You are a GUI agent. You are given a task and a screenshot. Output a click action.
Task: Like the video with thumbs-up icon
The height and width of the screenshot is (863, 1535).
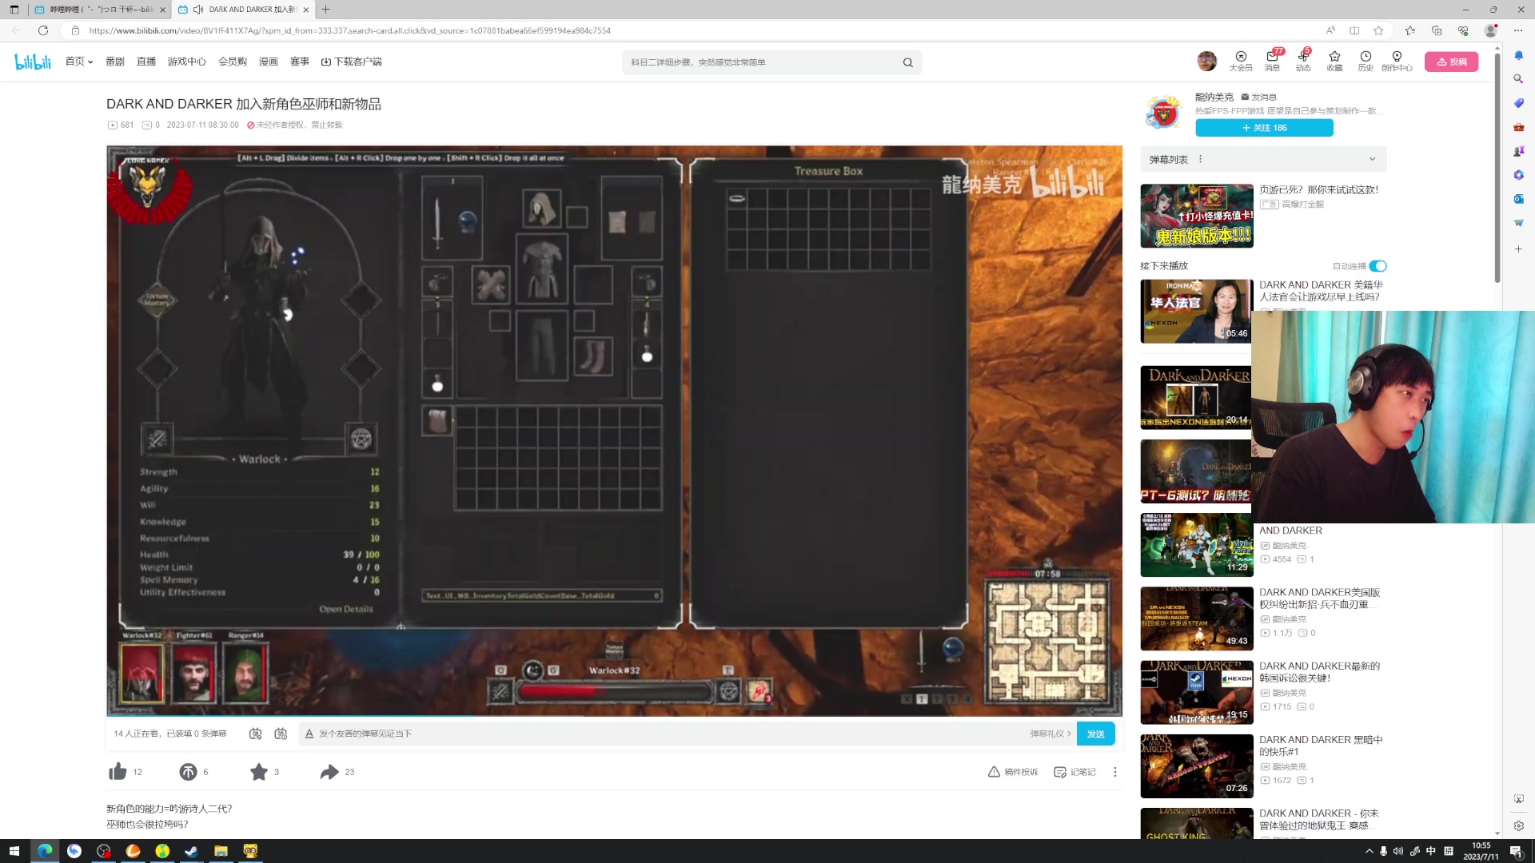point(118,772)
